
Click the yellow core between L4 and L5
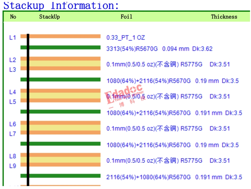(x=61, y=95)
